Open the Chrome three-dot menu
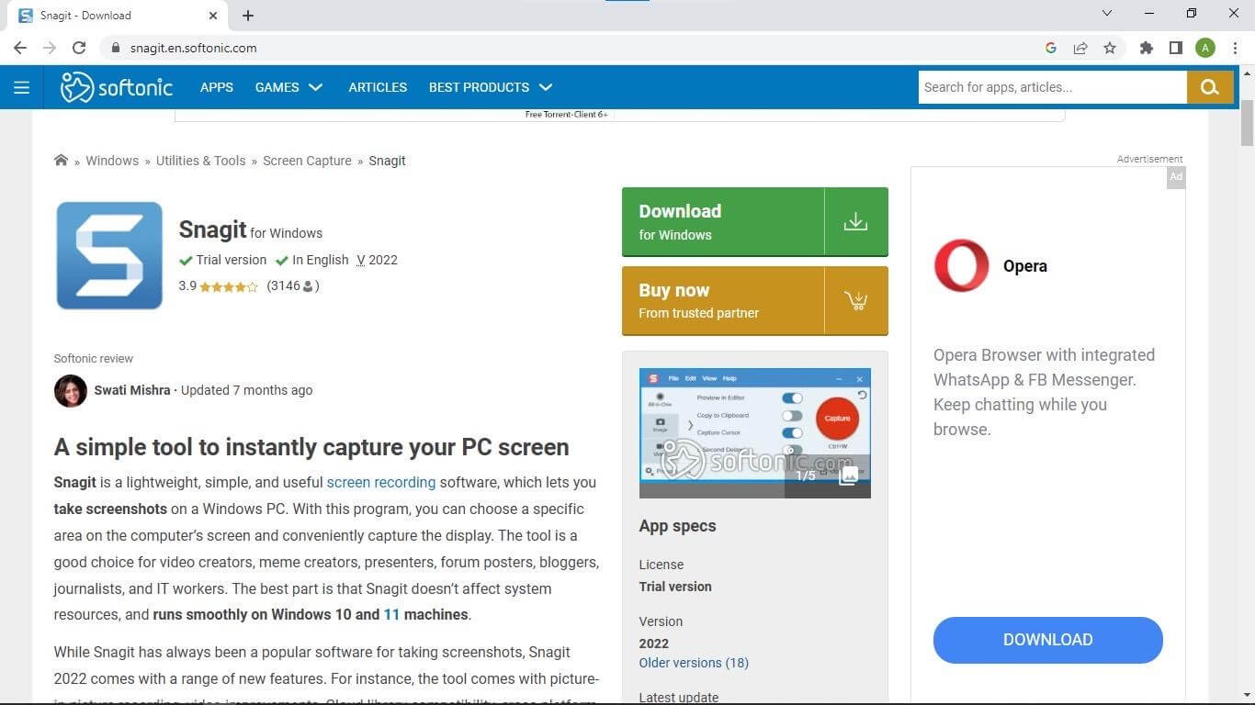Screen dimensions: 1255x705 [1235, 47]
